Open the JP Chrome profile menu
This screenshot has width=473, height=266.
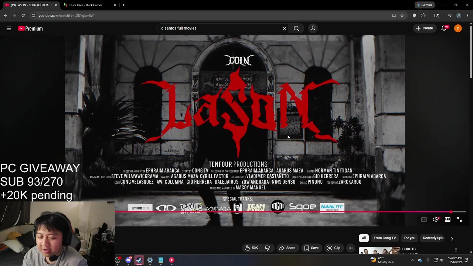(x=459, y=16)
